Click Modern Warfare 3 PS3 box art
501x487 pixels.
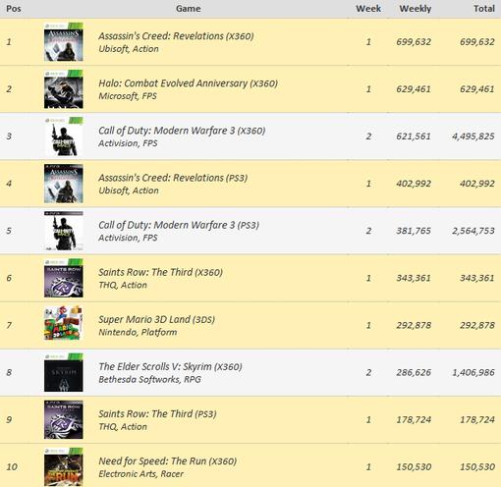[64, 231]
